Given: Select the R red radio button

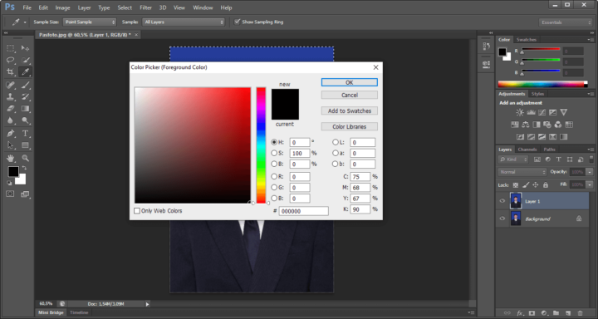Looking at the screenshot, I should (274, 177).
